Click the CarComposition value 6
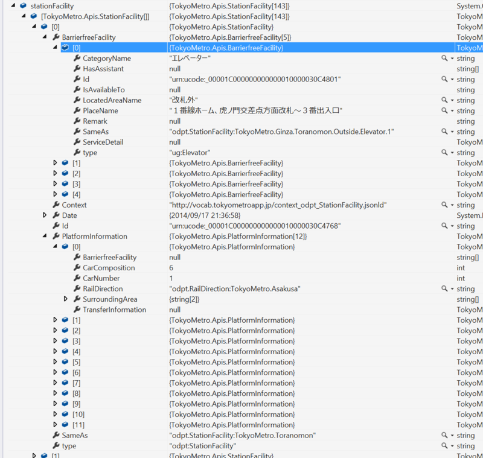This screenshot has width=483, height=458. [x=171, y=267]
